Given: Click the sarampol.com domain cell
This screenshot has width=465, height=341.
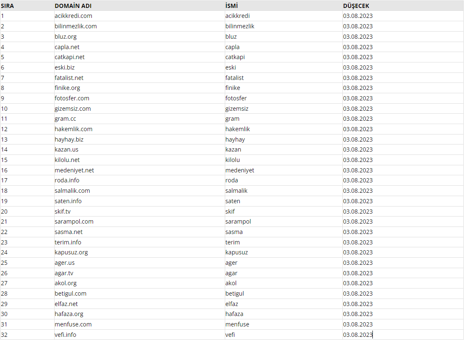Looking at the screenshot, I should 139,222.
